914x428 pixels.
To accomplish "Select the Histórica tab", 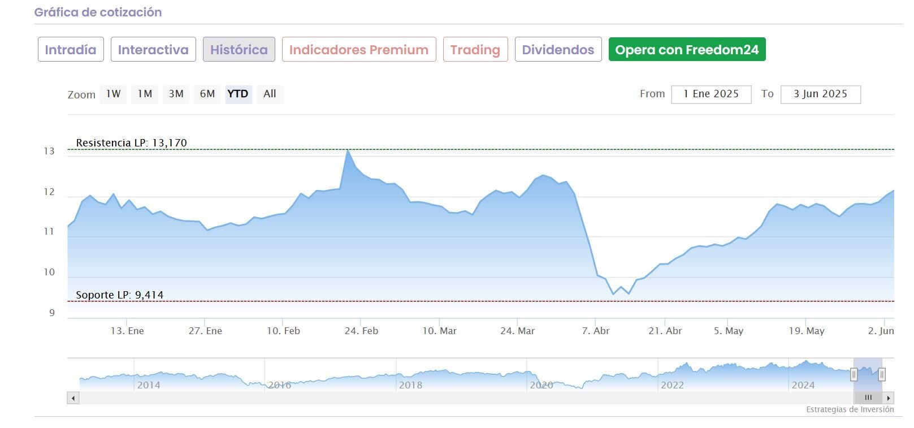I will pos(239,50).
